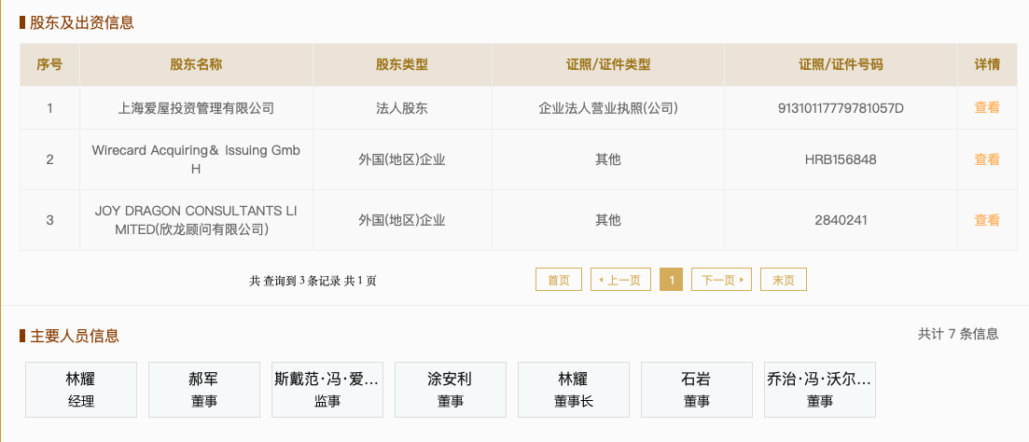Click the 证照/证件号码 column header
Image resolution: width=1029 pixels, height=442 pixels.
841,65
